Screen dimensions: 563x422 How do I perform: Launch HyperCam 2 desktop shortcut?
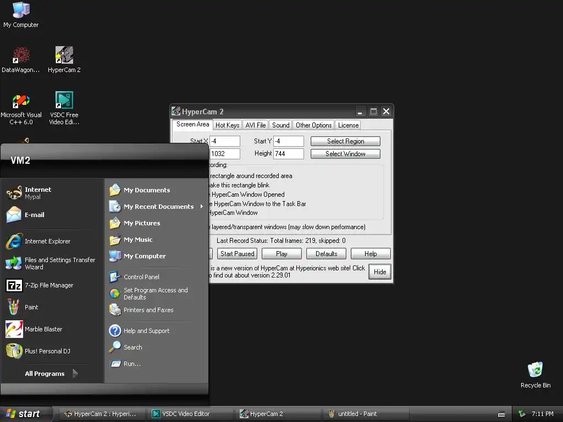tap(64, 59)
